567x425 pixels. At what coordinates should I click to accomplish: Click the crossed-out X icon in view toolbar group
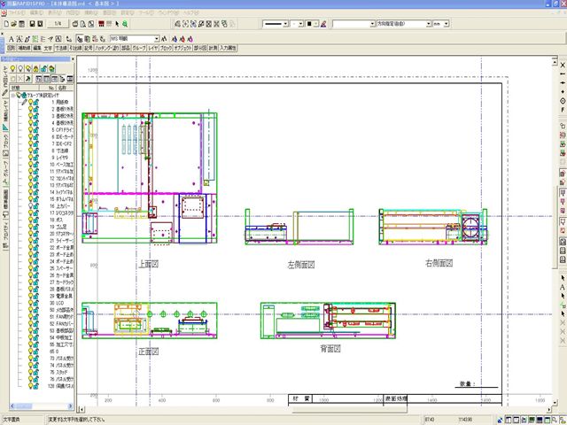(x=216, y=24)
